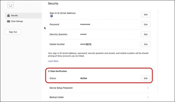The image size is (175, 102).
Task: Edit the Security Question
Action: pyautogui.click(x=146, y=34)
